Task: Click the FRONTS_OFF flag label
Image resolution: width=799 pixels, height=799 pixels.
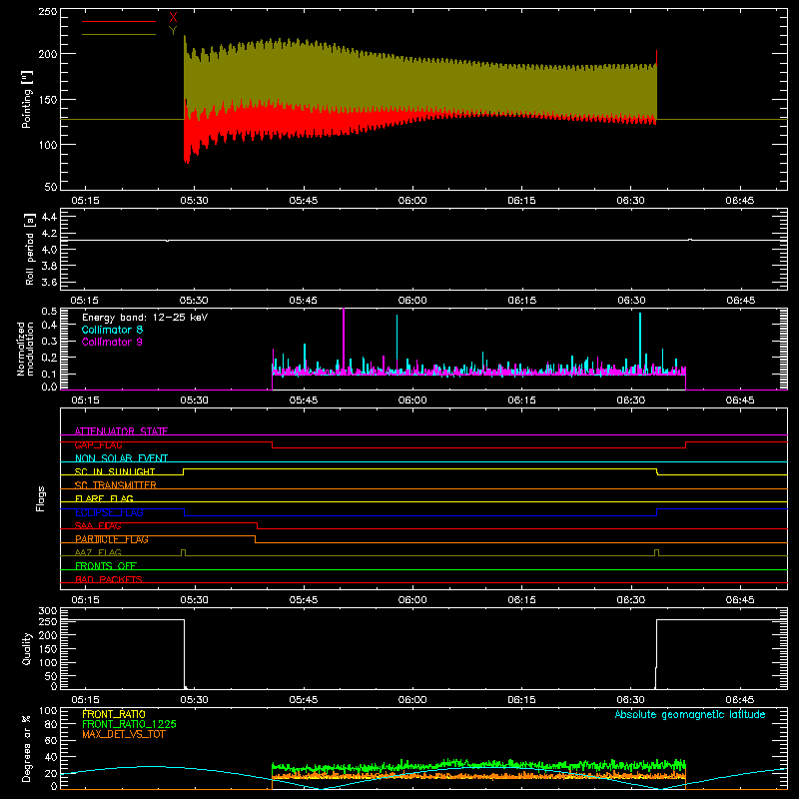Action: (x=106, y=566)
